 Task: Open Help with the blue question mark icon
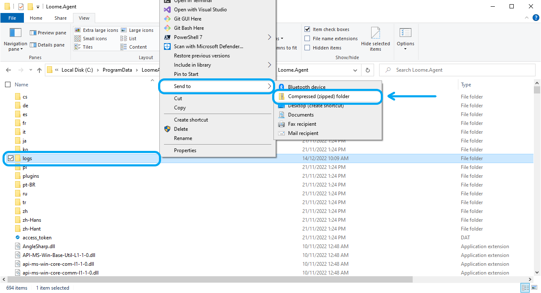536,18
